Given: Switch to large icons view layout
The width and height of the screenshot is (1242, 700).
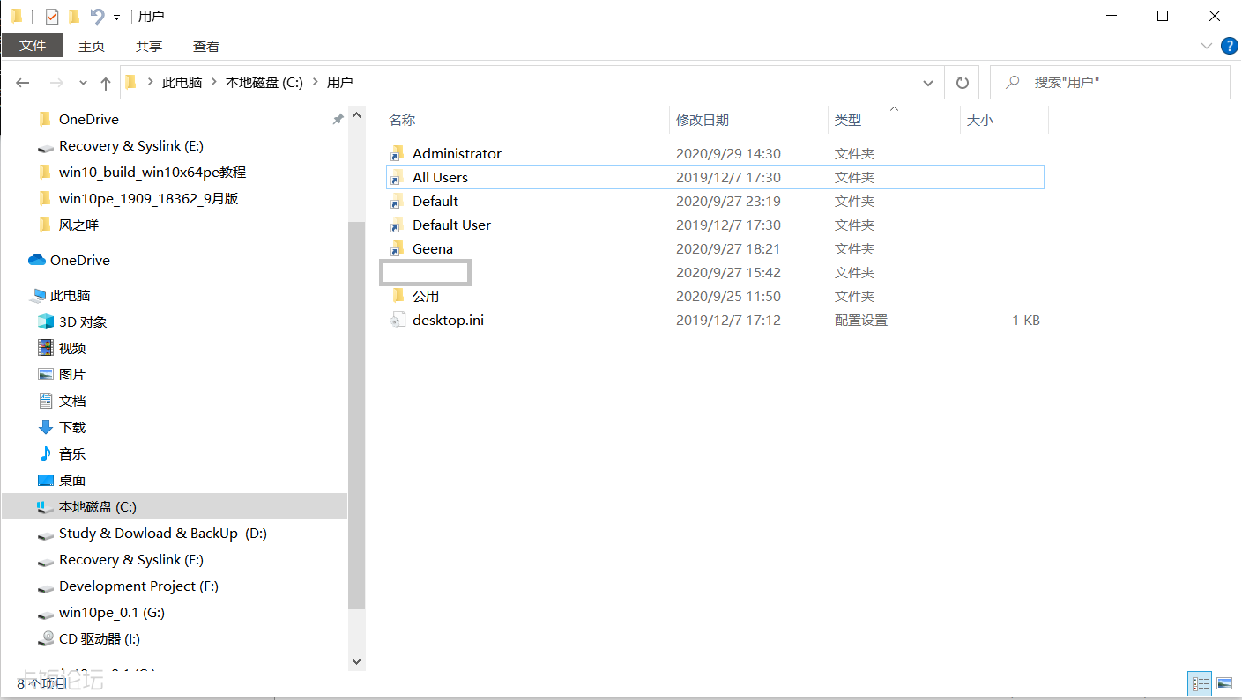Looking at the screenshot, I should [1223, 682].
